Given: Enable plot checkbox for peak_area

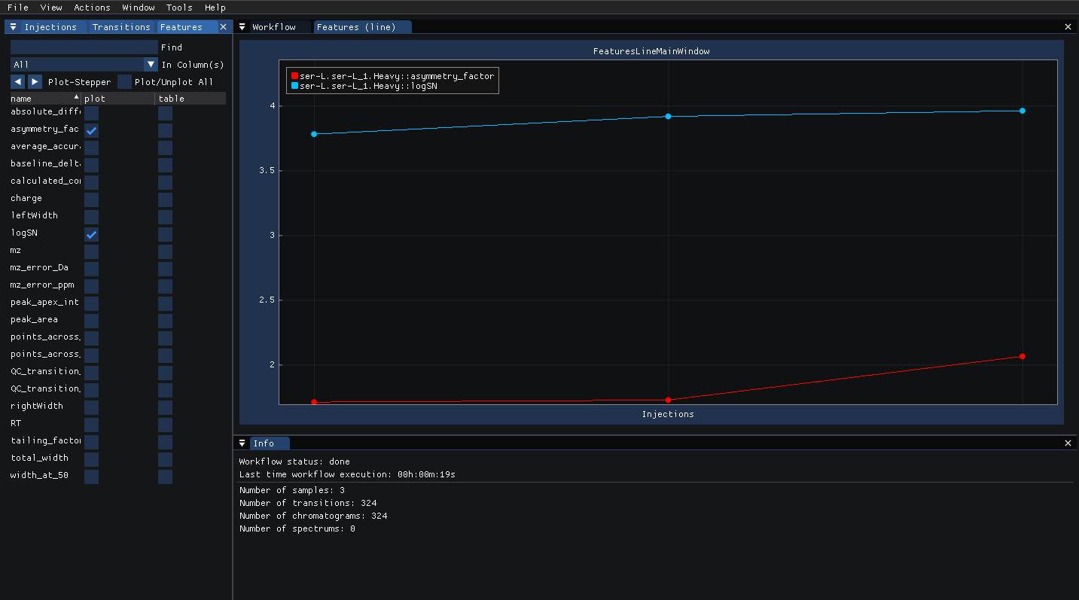Looking at the screenshot, I should (x=91, y=321).
